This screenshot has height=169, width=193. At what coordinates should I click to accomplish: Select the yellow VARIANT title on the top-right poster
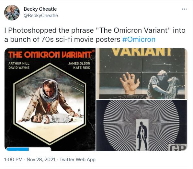(142, 52)
